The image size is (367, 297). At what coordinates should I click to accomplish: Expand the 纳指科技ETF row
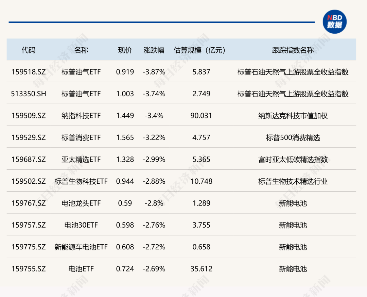coord(81,116)
